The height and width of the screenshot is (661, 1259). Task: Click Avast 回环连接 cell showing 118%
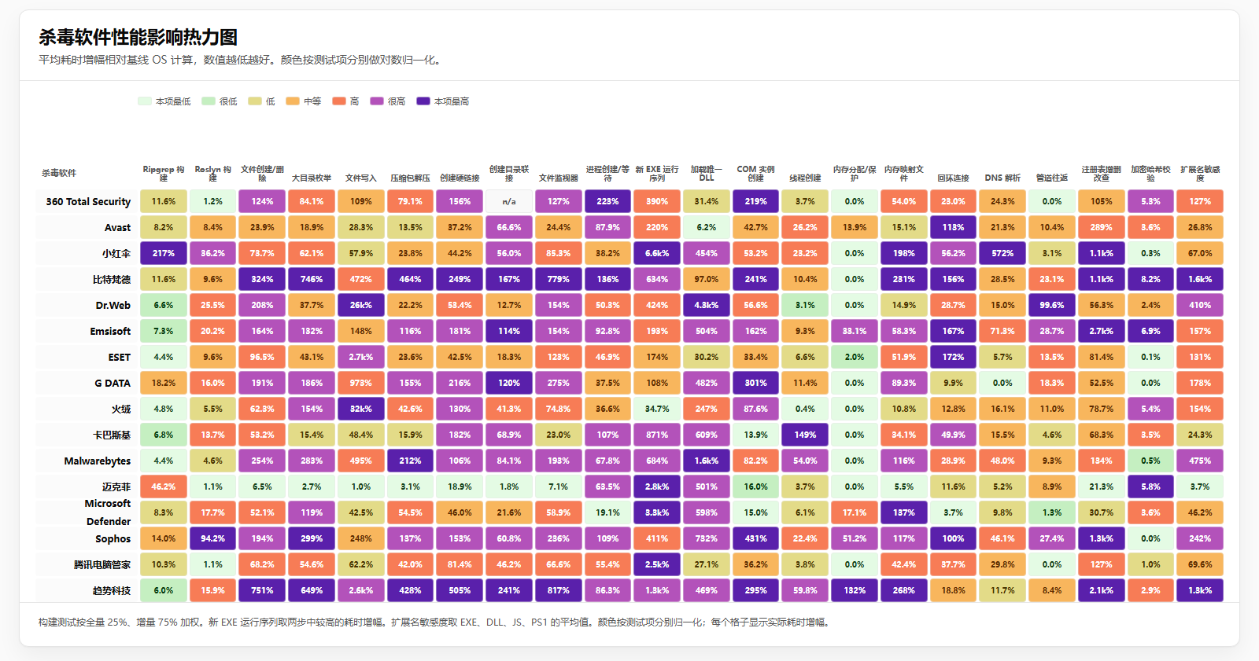[953, 228]
